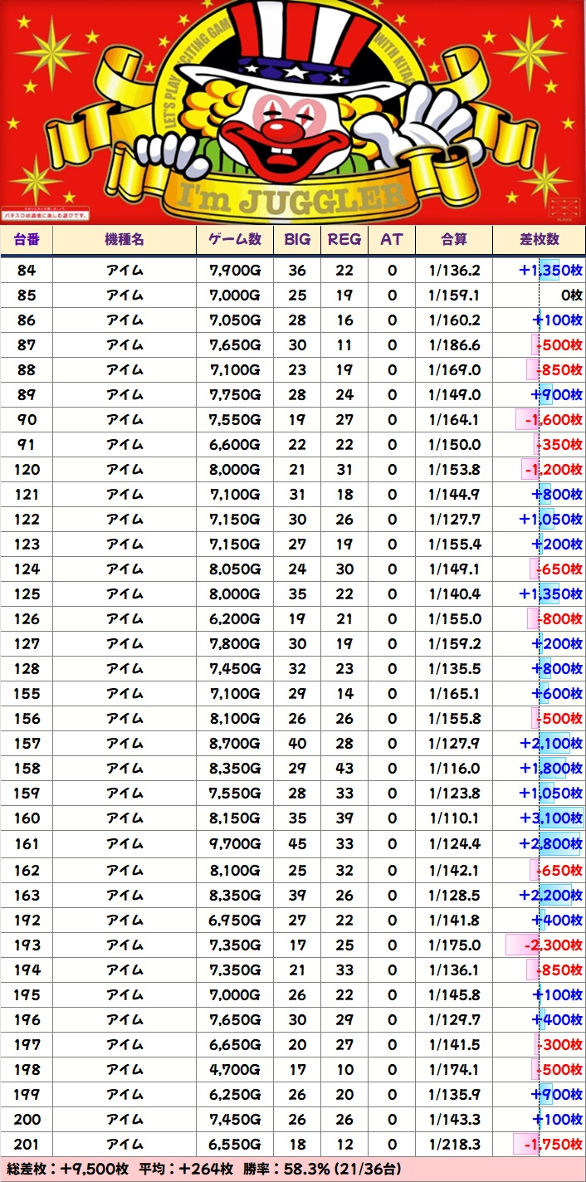Viewport: 586px width, 1182px height.
Task: Click the 1/136.2 value for machine 84
Action: tap(454, 271)
